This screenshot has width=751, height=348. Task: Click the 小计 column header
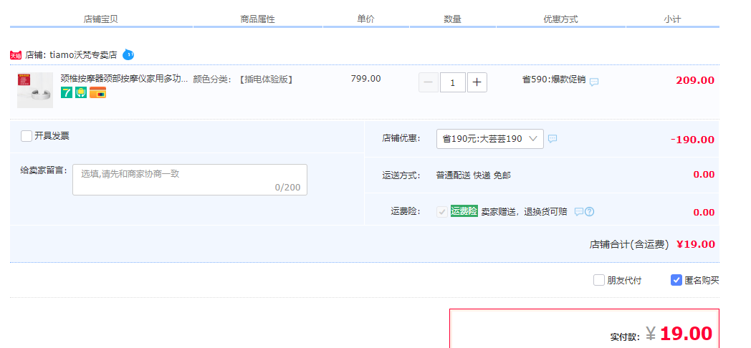tap(672, 19)
